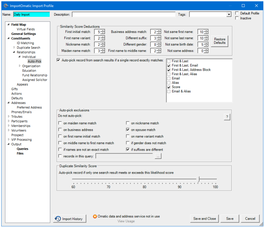Check records in this query option
The height and width of the screenshot is (228, 265).
pyautogui.click(x=60, y=156)
